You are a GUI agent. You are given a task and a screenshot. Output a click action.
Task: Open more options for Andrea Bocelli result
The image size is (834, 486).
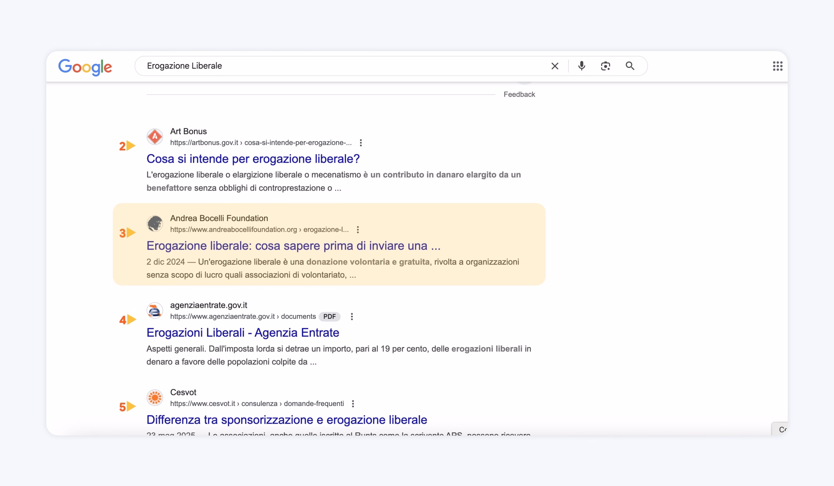(x=358, y=230)
